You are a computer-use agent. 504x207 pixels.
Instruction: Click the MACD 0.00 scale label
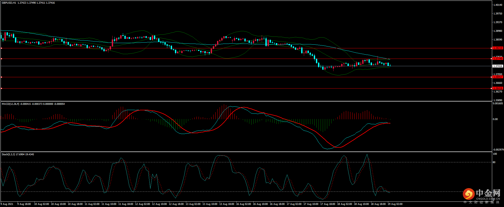coord(495,119)
